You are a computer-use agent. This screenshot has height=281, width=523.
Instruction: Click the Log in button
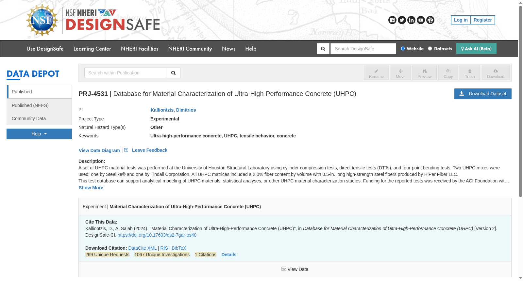point(461,20)
